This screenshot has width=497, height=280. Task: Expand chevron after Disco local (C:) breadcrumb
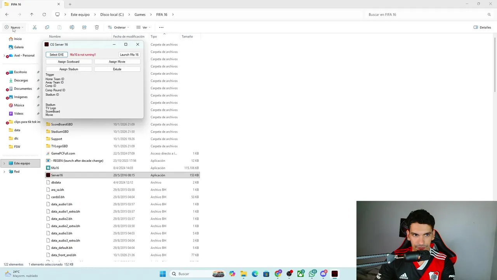click(129, 14)
